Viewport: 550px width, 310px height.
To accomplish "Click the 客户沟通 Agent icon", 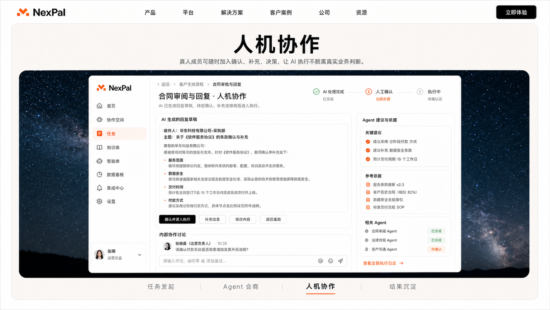I will 367,249.
